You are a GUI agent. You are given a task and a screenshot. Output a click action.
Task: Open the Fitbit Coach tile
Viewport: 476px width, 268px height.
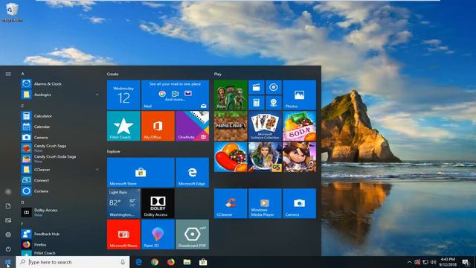pos(123,126)
